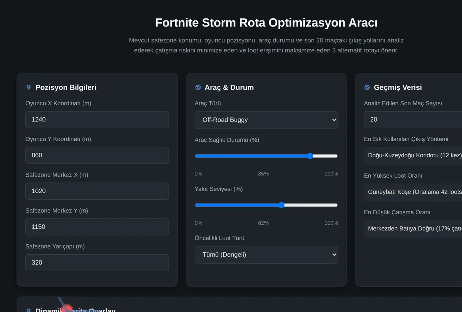The width and height of the screenshot is (462, 312).
Task: Click the Güneybatı Köşe loot value
Action: tap(413, 192)
